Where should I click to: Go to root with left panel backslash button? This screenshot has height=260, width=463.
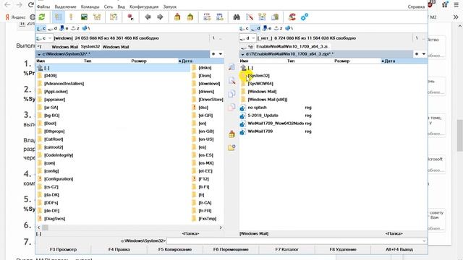tap(213, 38)
